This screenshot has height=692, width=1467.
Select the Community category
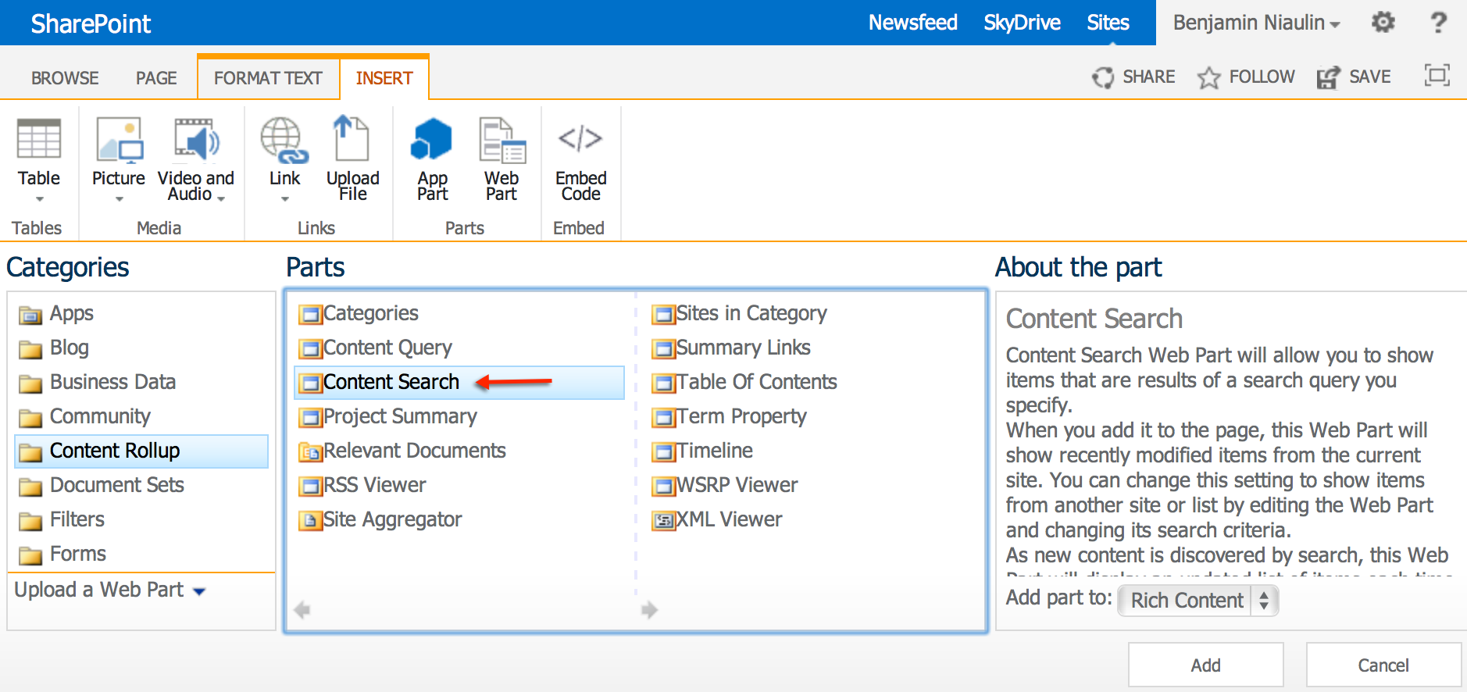pyautogui.click(x=84, y=416)
